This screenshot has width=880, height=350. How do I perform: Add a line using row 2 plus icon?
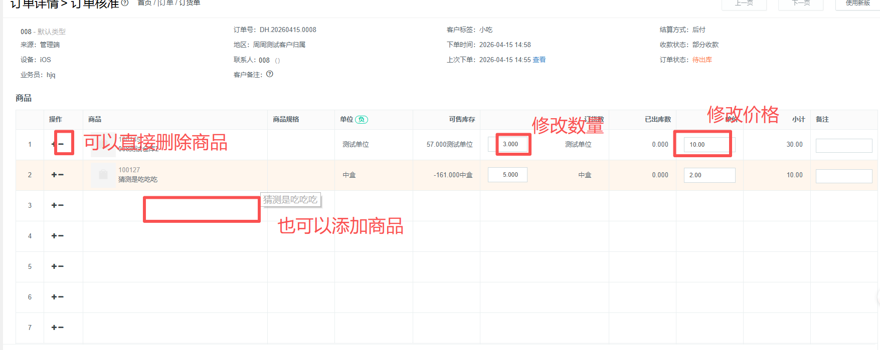(x=54, y=175)
